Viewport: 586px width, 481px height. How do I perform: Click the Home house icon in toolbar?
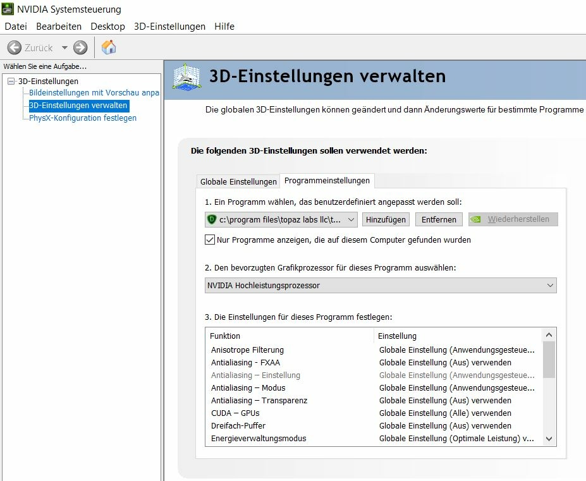click(x=109, y=47)
